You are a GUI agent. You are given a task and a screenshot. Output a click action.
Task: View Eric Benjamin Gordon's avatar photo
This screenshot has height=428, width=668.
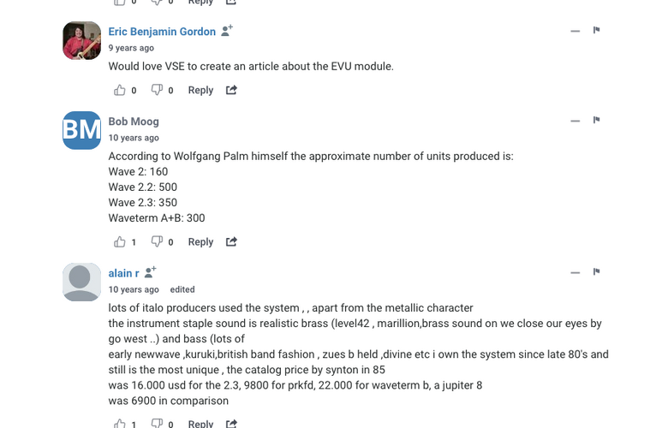(x=82, y=40)
